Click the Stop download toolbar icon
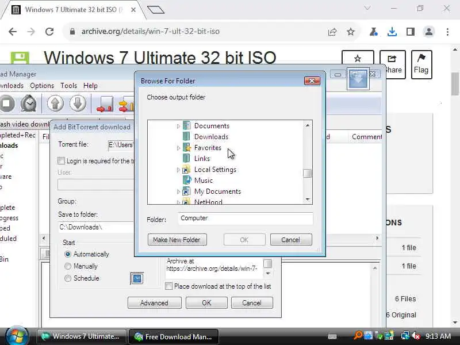 pyautogui.click(x=7, y=103)
